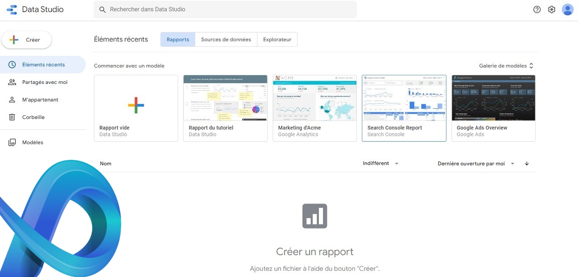Image resolution: width=578 pixels, height=277 pixels.
Task: Click the colored plus in Rapport vide
Action: 136,105
